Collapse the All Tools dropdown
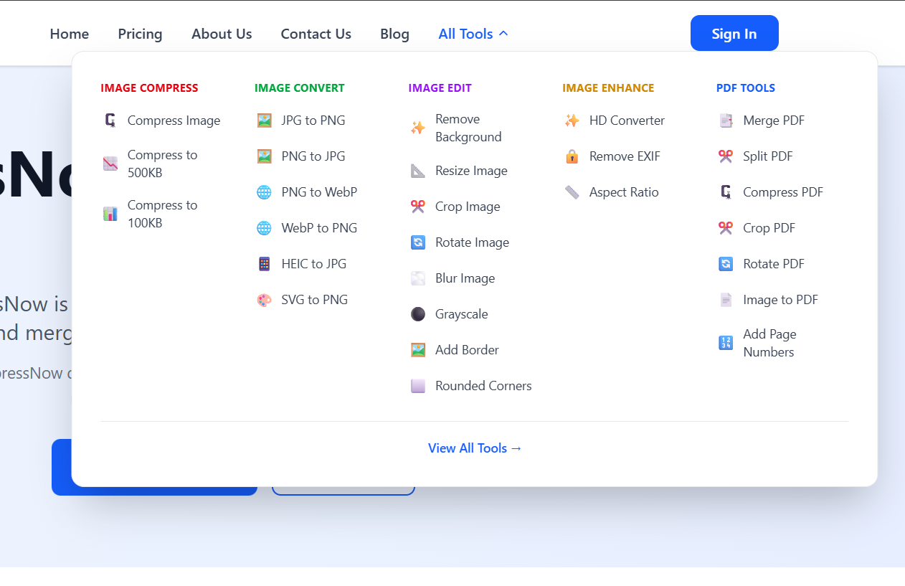Image resolution: width=905 pixels, height=586 pixels. (473, 33)
